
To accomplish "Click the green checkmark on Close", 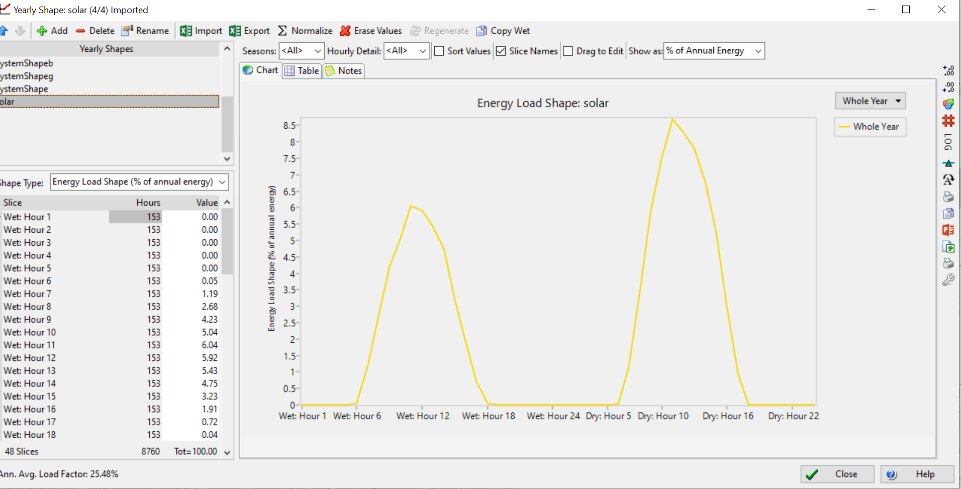I will pos(812,474).
